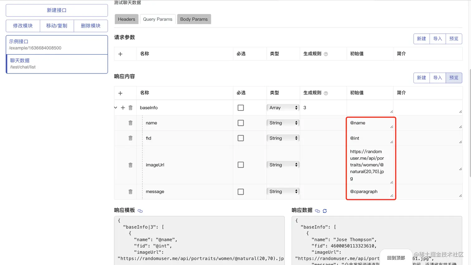Switch to the Body Params tab
Screen dimensions: 471x265
click(x=194, y=19)
